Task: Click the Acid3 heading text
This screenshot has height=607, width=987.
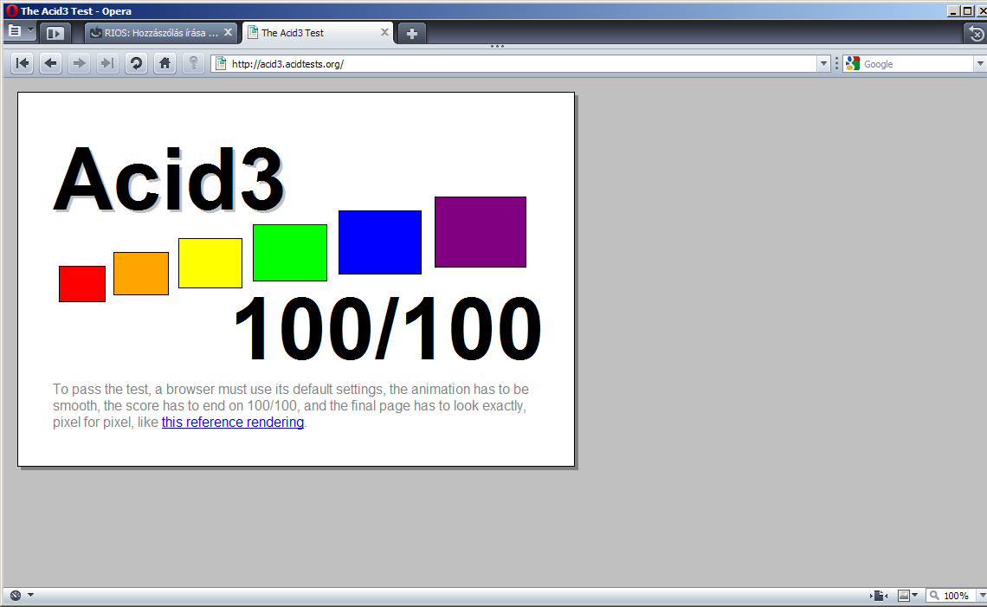Action: [x=170, y=179]
